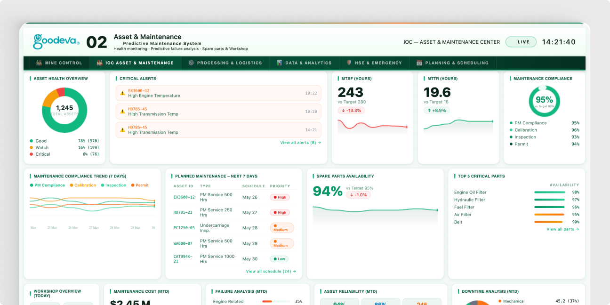The height and width of the screenshot is (305, 610).
Task: Open asset WA600-07 in planned maintenance
Action: pos(183,243)
